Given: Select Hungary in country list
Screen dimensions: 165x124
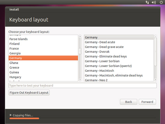Looking at the screenshot, I should tap(43, 77).
